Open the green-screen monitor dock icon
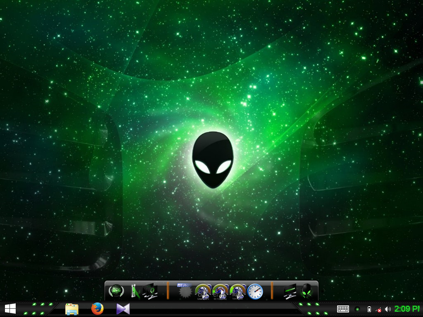423x317 pixels. 290,291
